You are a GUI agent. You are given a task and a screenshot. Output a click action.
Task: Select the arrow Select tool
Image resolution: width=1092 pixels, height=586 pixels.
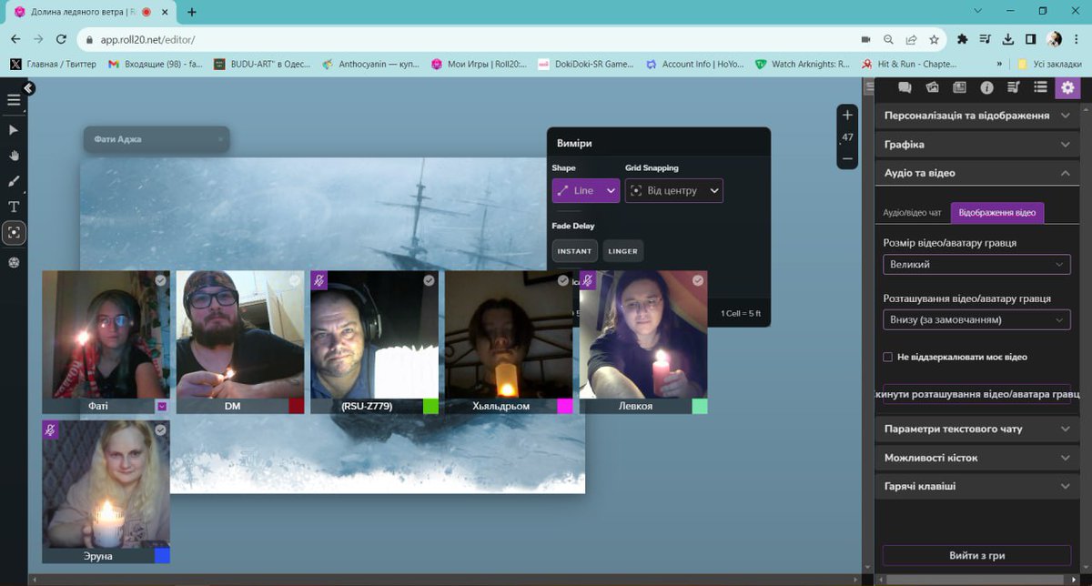pos(14,130)
